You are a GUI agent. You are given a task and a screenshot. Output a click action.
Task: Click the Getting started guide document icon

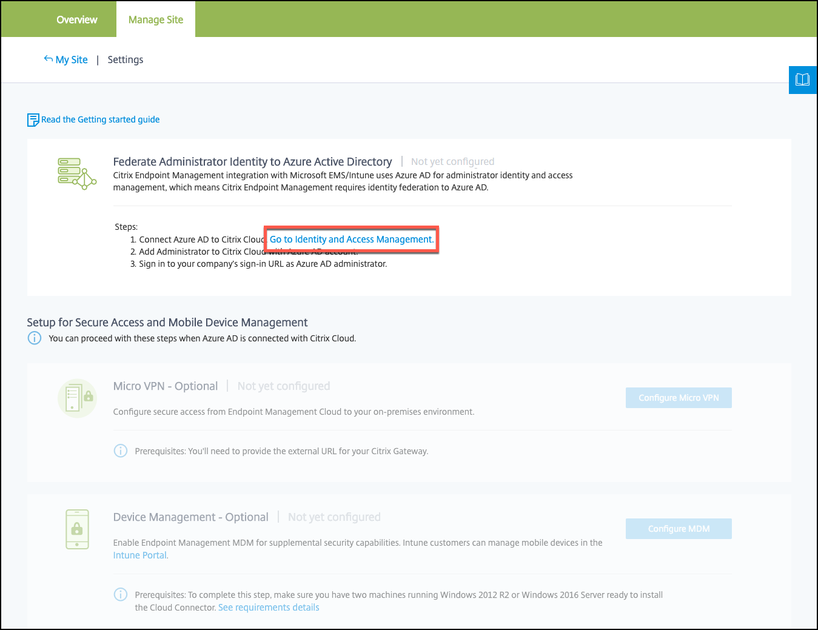33,120
